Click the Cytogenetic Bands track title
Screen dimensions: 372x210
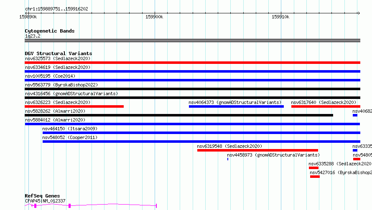(x=50, y=31)
